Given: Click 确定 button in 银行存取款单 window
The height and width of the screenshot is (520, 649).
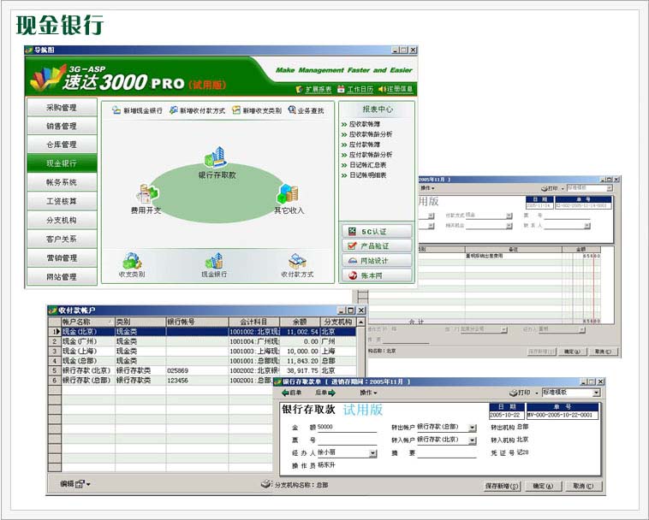Looking at the screenshot, I should point(543,486).
